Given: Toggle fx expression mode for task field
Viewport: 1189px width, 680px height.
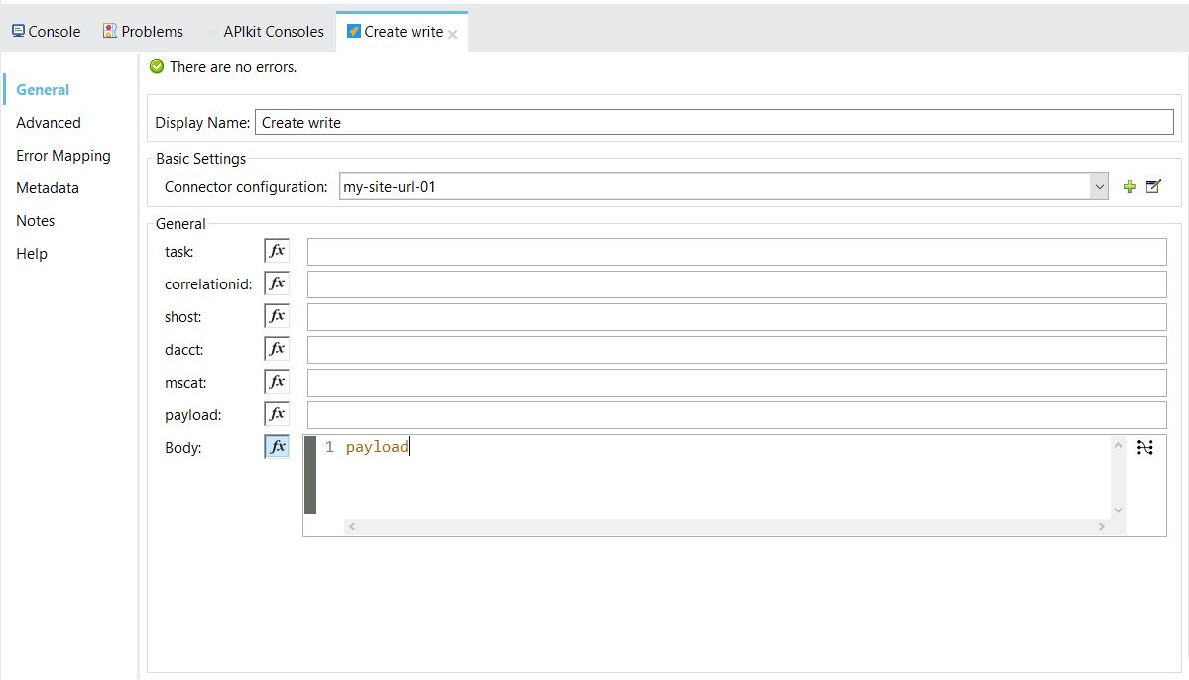Looking at the screenshot, I should (x=277, y=251).
